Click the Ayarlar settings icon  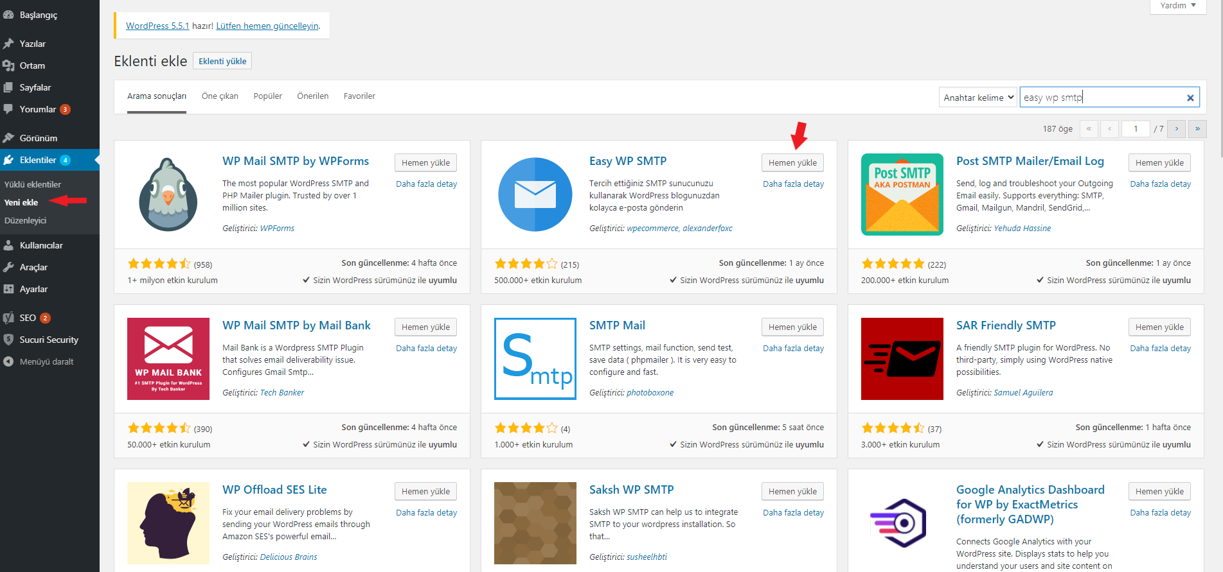8,289
